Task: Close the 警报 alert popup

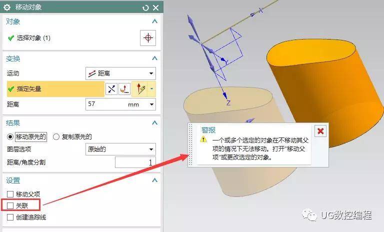Action: 320,131
